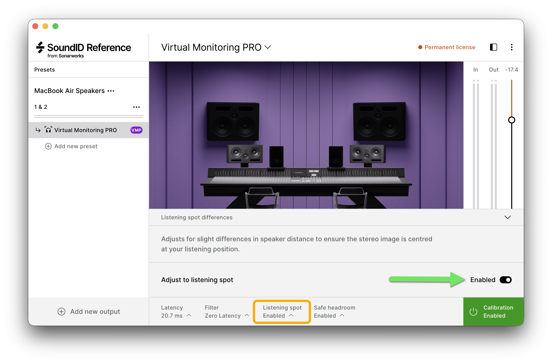Viewport: 552px width, 363px height.
Task: Click the output gain slider handle
Action: click(x=511, y=120)
